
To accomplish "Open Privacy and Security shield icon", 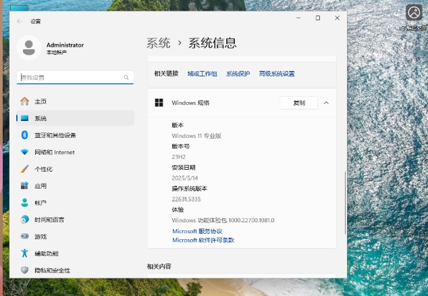I will (x=25, y=270).
